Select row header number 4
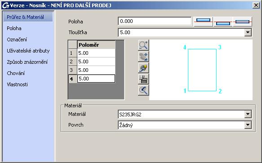Viewport: 262px width, 163px height. tap(73, 79)
